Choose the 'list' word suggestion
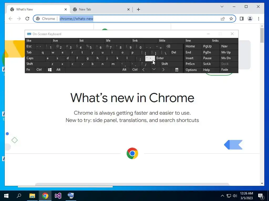 click(91, 41)
